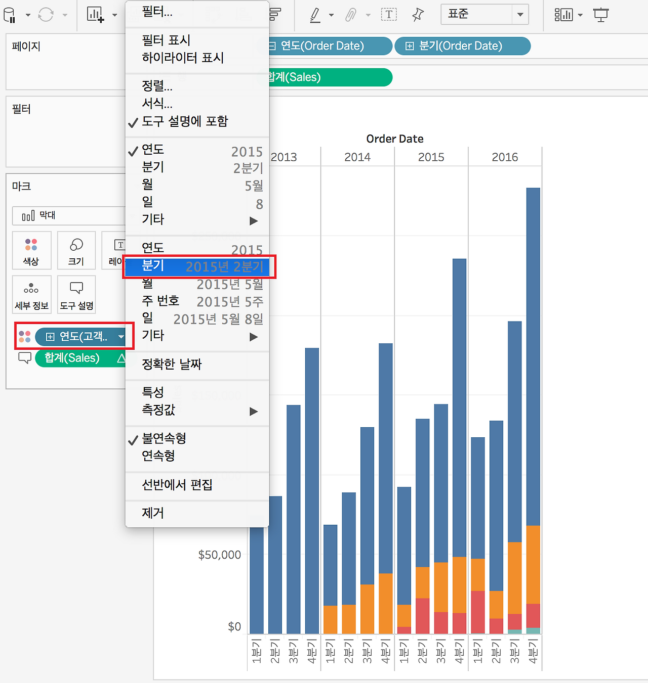
Task: Choose the checked 불연속형 discrete option
Action: (197, 438)
